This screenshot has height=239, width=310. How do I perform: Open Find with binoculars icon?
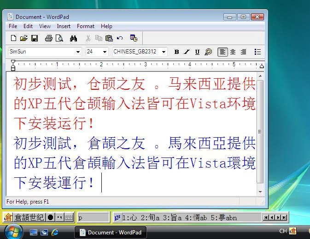click(x=73, y=38)
